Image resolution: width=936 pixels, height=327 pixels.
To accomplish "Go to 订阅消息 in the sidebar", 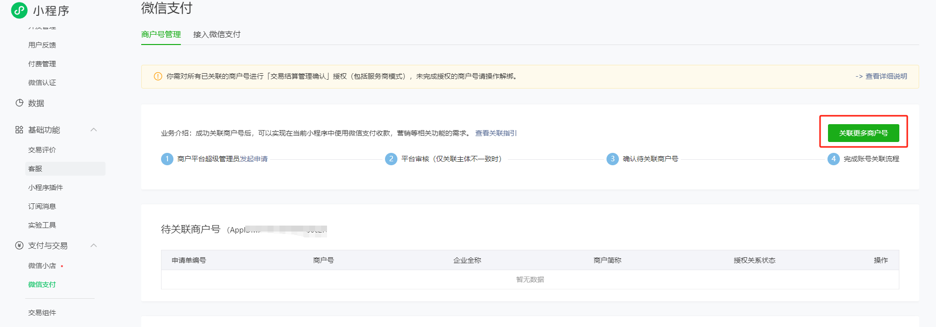I will (42, 206).
